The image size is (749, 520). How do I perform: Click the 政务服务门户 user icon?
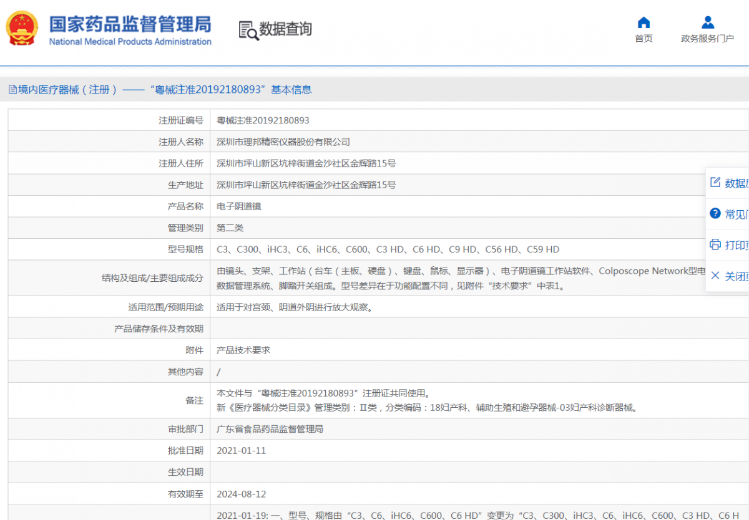[x=707, y=23]
